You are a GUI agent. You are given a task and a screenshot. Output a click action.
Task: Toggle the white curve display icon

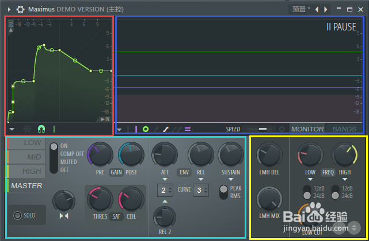(166, 129)
